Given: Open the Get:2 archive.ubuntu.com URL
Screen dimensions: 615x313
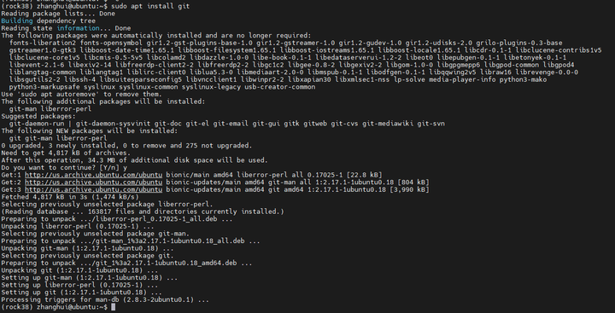Looking at the screenshot, I should click(93, 183).
